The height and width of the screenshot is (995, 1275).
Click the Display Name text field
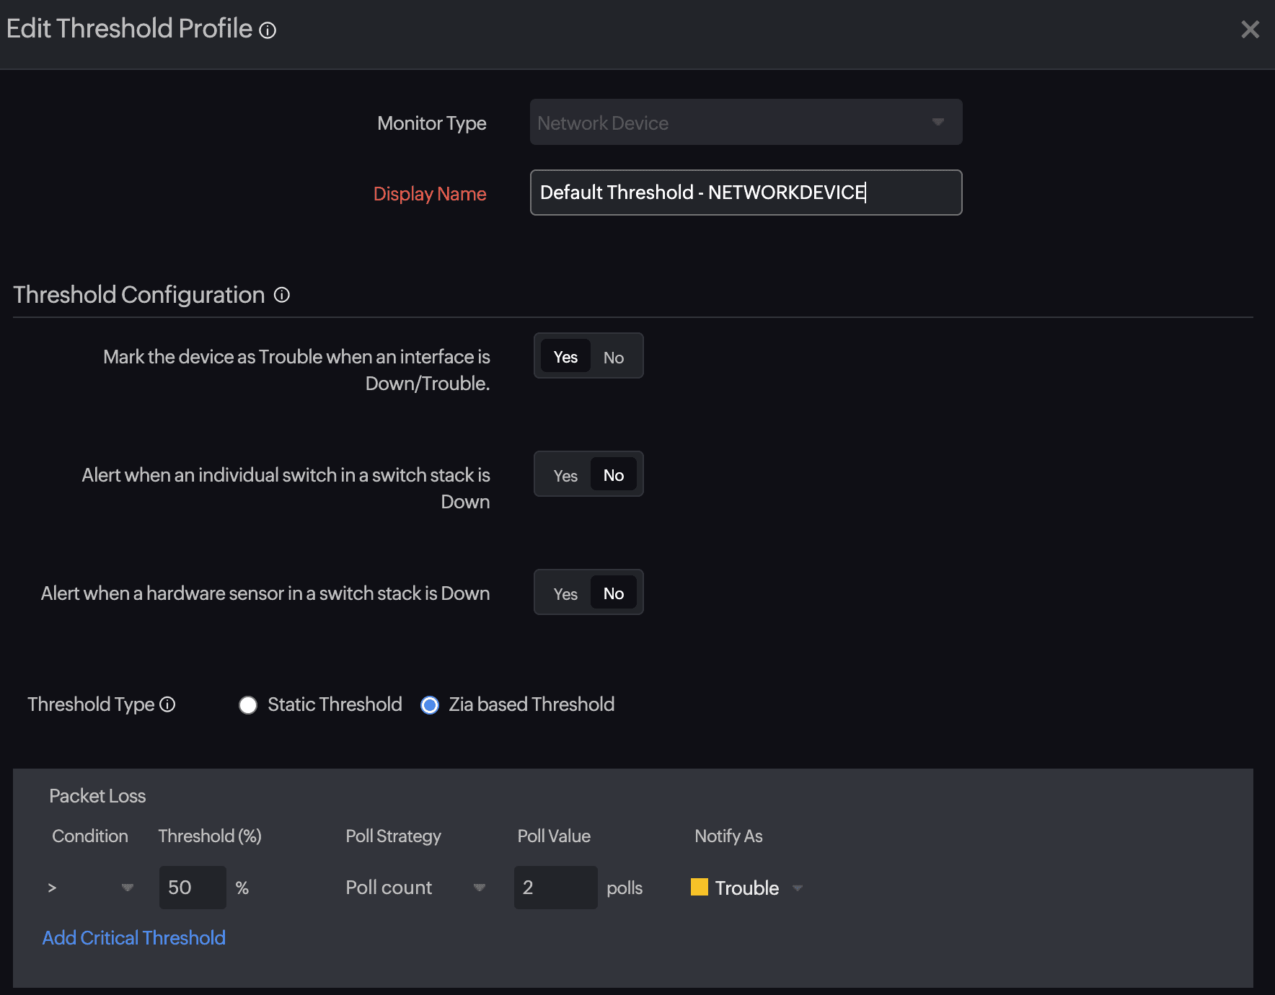click(746, 193)
